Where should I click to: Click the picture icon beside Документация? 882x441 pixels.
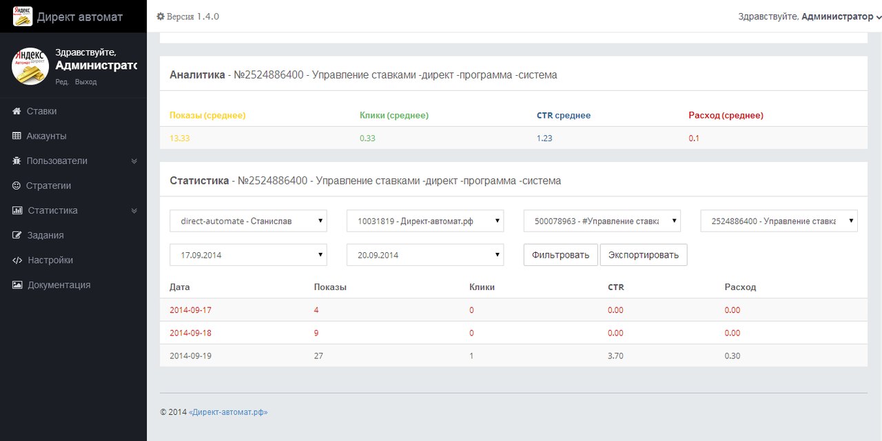tap(17, 285)
